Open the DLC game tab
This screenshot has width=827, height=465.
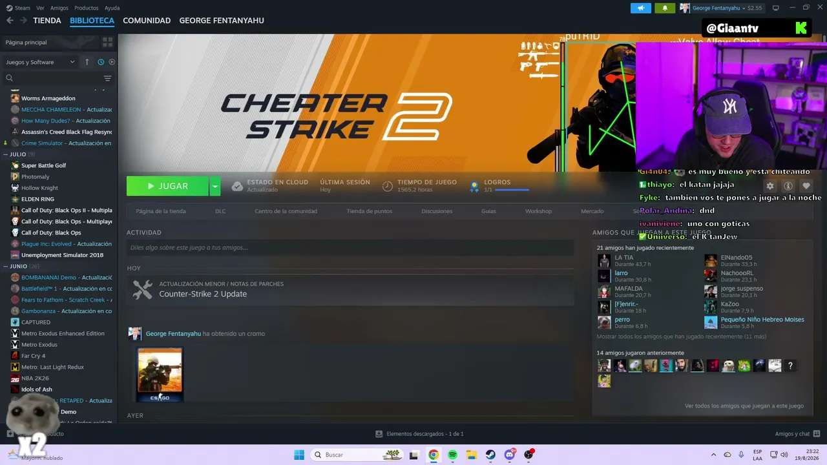pos(220,211)
